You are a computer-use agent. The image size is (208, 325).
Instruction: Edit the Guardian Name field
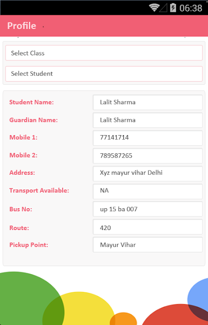pos(148,120)
